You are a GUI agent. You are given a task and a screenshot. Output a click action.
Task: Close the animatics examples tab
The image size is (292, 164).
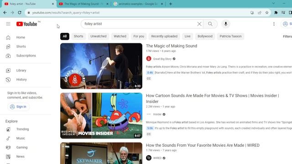[x=162, y=4]
